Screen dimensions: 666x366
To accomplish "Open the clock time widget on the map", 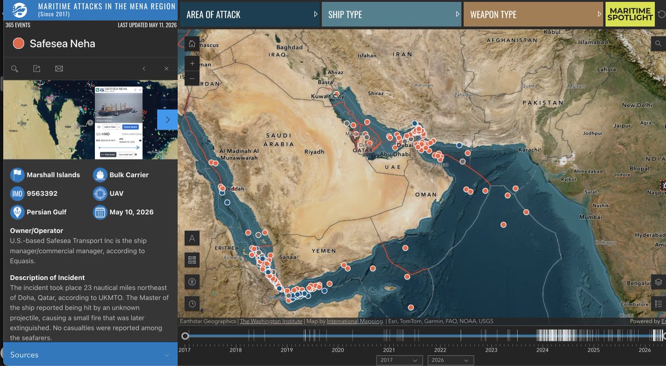I will tap(192, 303).
